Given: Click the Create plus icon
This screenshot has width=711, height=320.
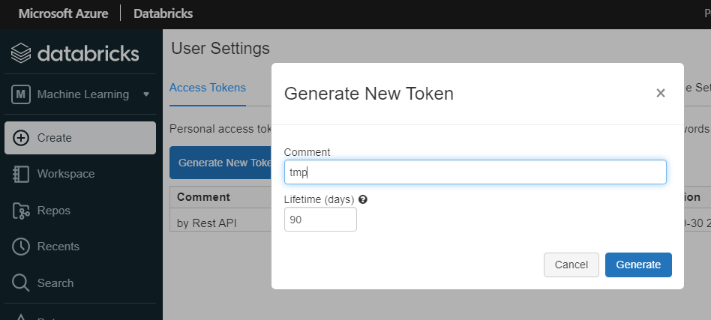Looking at the screenshot, I should point(21,138).
